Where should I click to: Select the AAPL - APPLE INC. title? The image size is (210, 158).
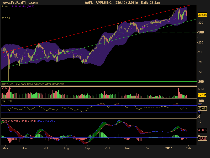[x=99, y=3]
